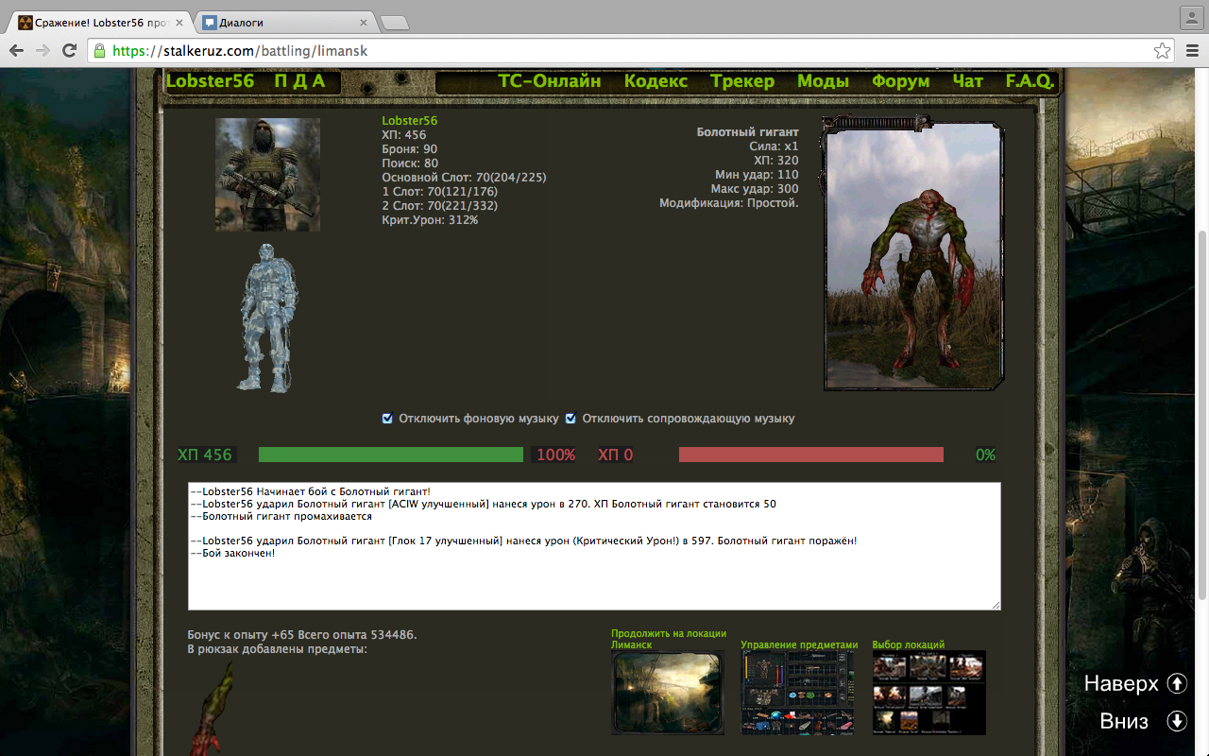Image resolution: width=1209 pixels, height=756 pixels.
Task: Click the browser back arrow
Action: (x=17, y=51)
